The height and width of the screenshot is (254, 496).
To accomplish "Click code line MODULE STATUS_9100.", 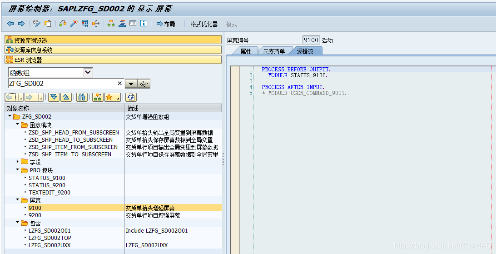I will (298, 75).
